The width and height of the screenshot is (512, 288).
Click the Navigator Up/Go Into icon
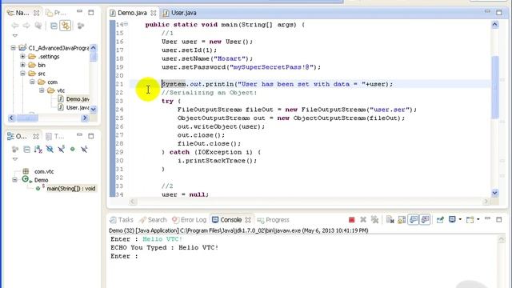coord(38,26)
